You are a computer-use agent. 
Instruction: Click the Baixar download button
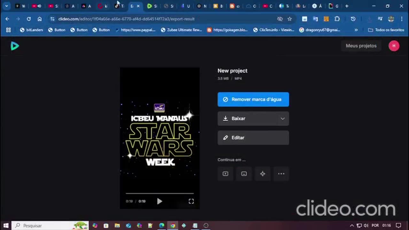[x=247, y=119]
